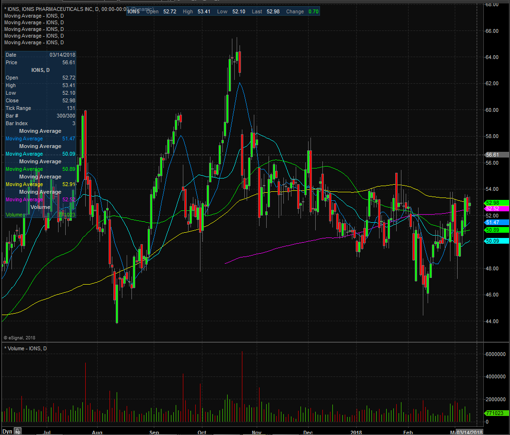Click the cyan 50.09 tag on price axis
510x435 pixels.
tap(497, 241)
